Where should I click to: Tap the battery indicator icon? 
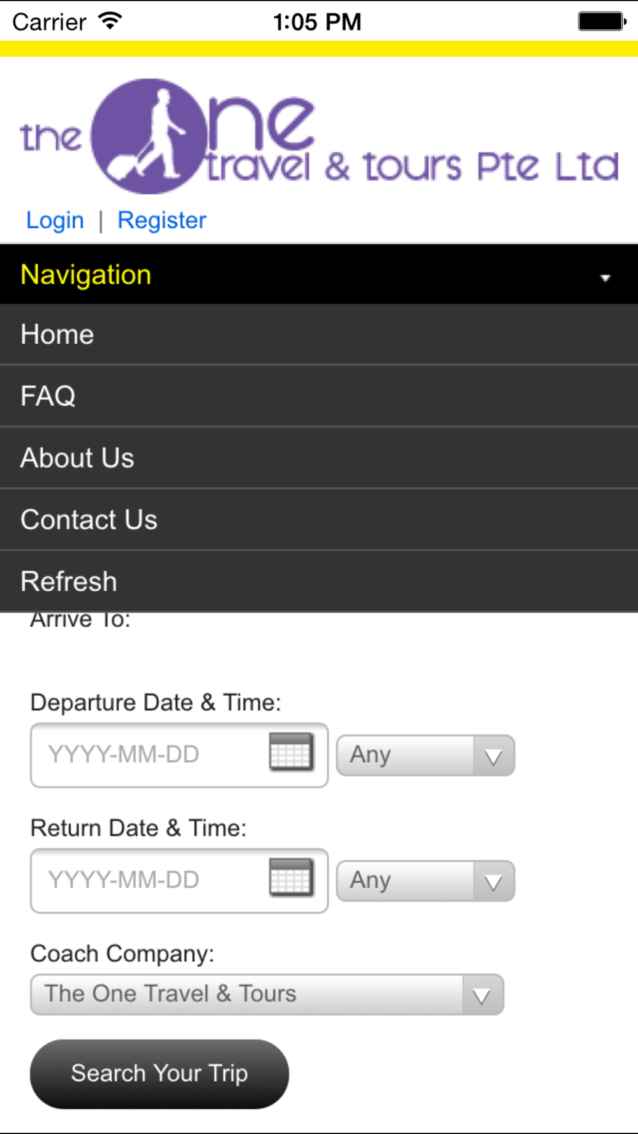pos(602,21)
